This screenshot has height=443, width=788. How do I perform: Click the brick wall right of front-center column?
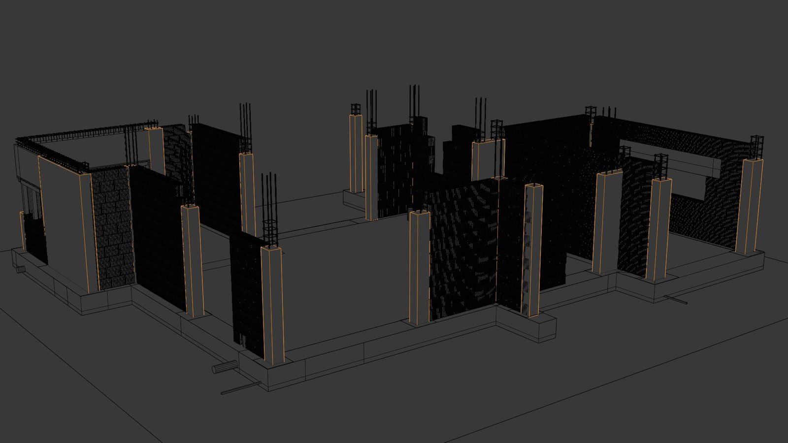pyautogui.click(x=463, y=251)
